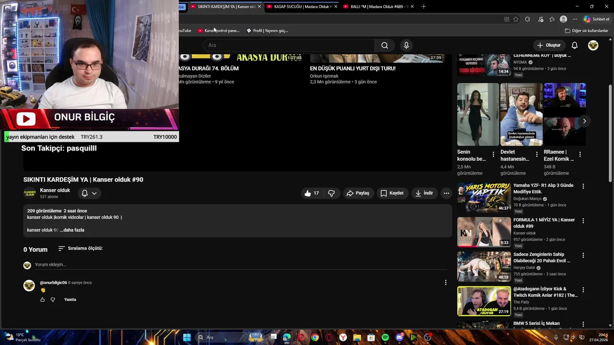Image resolution: width=614 pixels, height=345 pixels.
Task: Open the three-dot more actions under video
Action: click(x=446, y=193)
